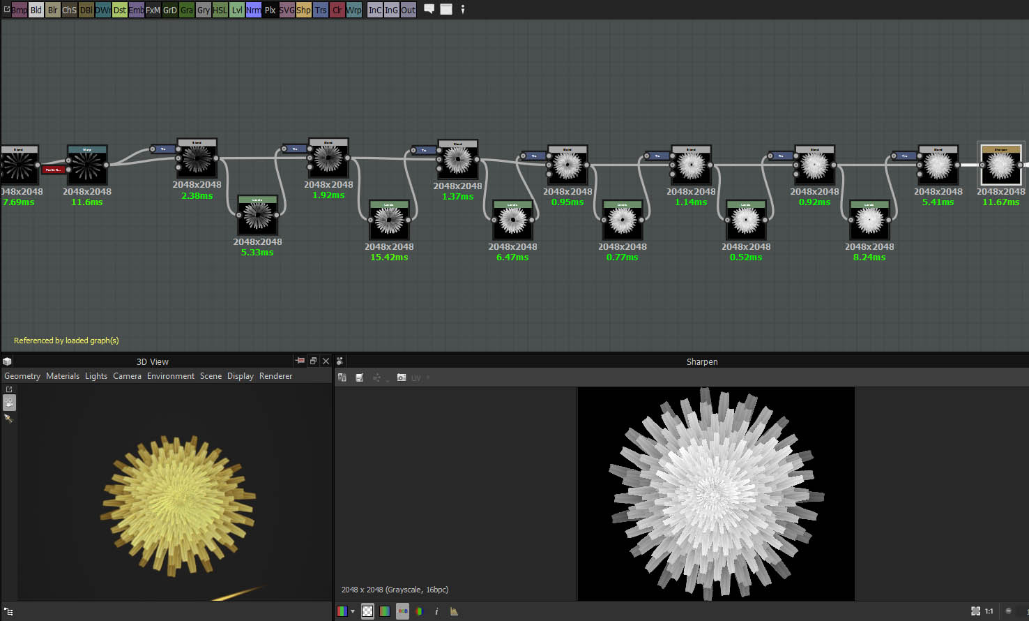
Task: Float the 3D View panel
Action: point(313,361)
